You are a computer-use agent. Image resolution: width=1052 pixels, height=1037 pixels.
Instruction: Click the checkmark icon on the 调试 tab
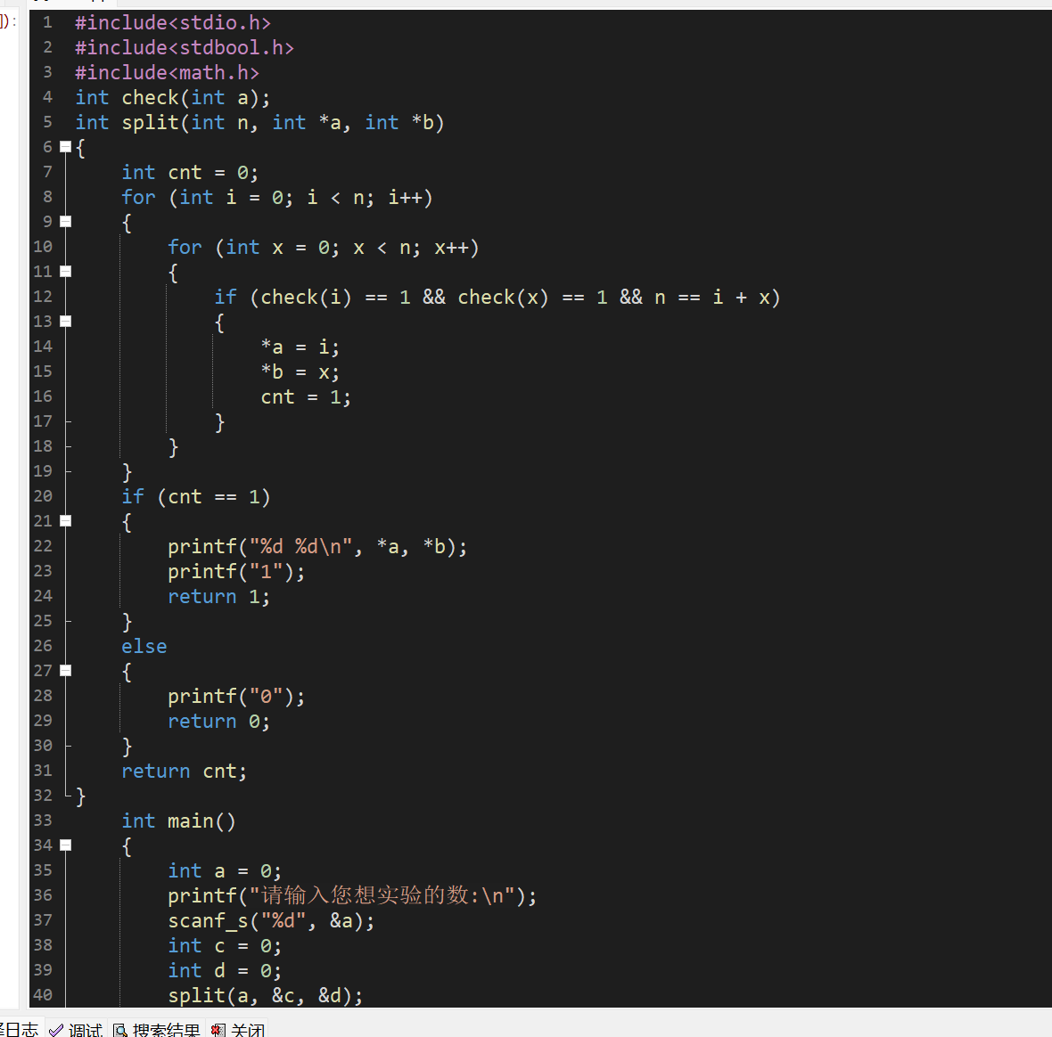click(56, 1030)
